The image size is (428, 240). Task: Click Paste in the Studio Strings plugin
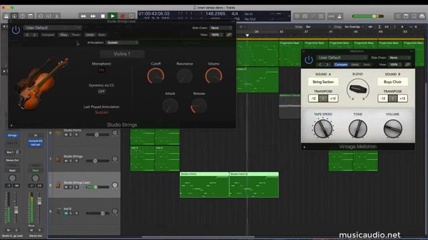[x=76, y=35]
